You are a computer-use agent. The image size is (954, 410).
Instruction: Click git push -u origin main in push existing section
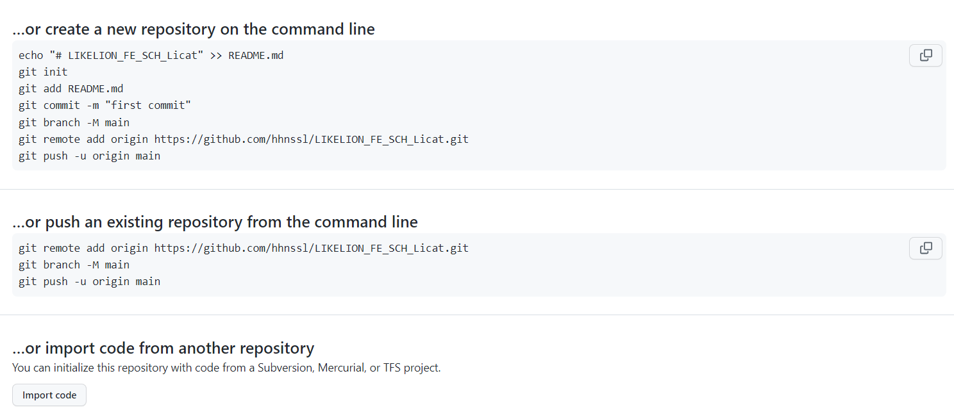[89, 282]
